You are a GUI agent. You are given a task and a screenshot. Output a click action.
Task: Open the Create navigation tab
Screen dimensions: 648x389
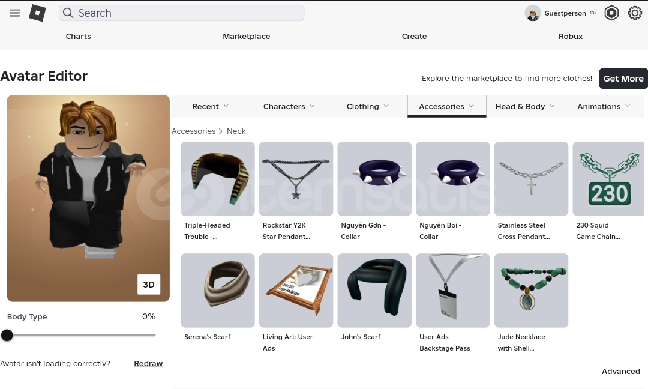[414, 37]
